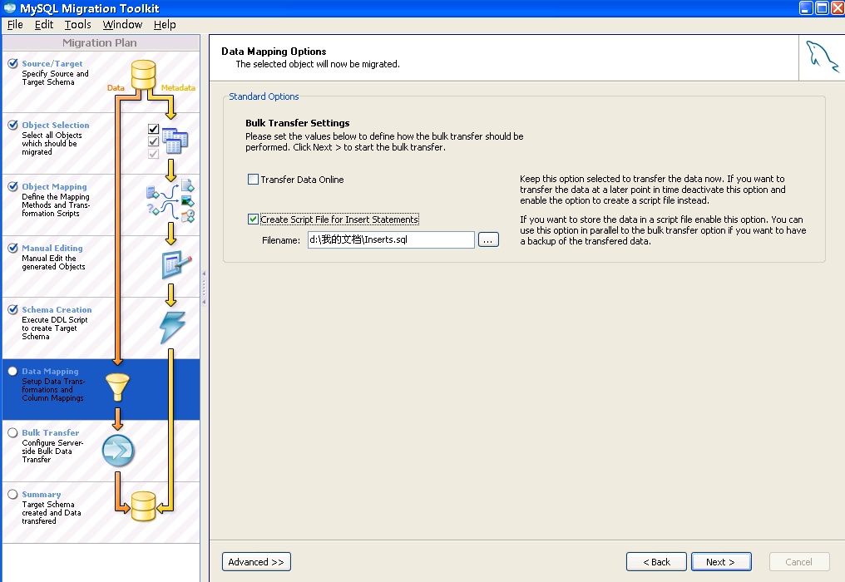
Task: Uncheck Create Script File for Insert Statements
Action: [x=253, y=219]
